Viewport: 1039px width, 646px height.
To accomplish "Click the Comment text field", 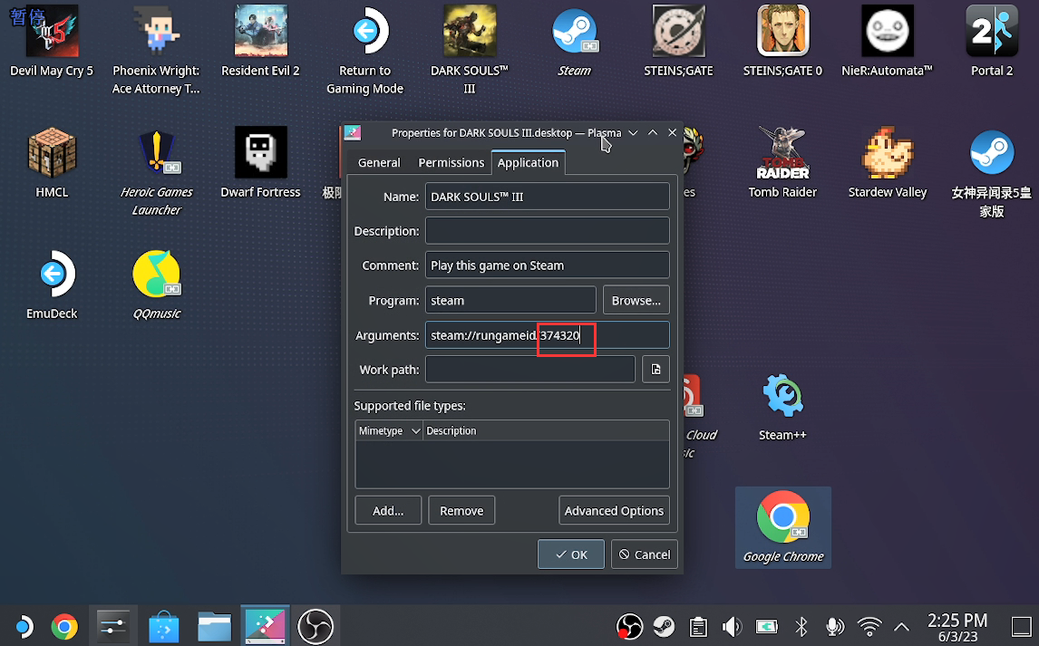I will [548, 265].
